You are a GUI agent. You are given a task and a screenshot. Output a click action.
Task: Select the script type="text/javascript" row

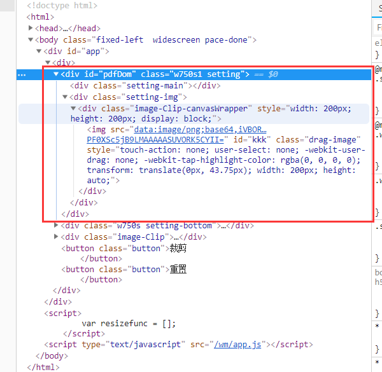click(x=178, y=345)
